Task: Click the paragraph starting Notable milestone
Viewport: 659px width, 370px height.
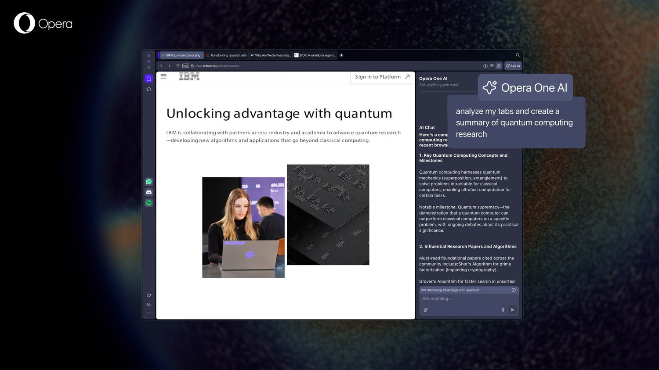Action: (469, 219)
